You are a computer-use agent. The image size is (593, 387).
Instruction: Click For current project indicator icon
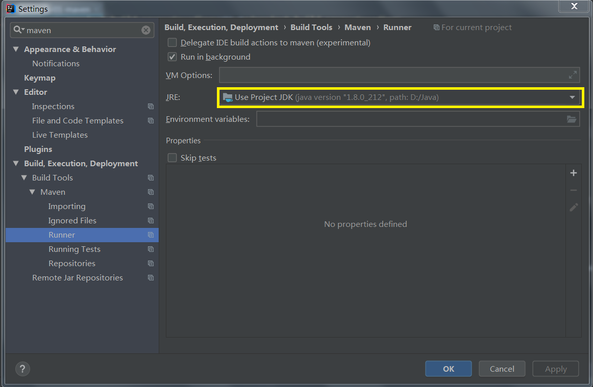coord(436,28)
